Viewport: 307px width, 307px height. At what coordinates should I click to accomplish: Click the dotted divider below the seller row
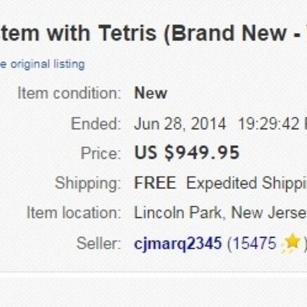pos(153,272)
